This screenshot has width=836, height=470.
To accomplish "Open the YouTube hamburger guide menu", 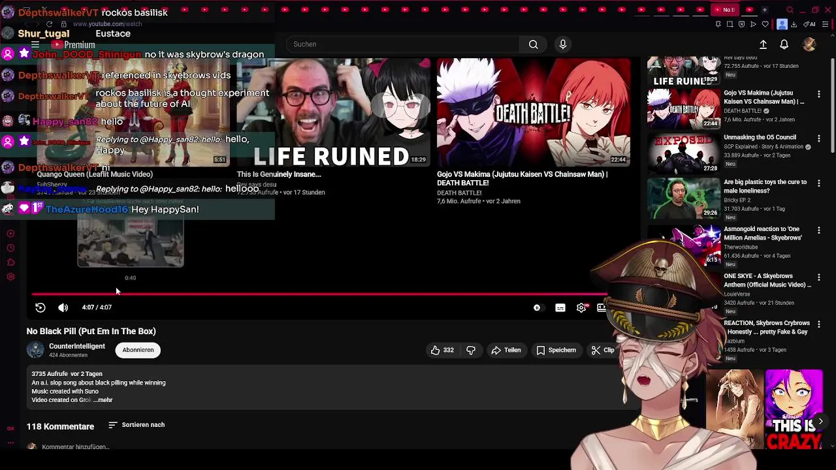I will click(x=35, y=44).
